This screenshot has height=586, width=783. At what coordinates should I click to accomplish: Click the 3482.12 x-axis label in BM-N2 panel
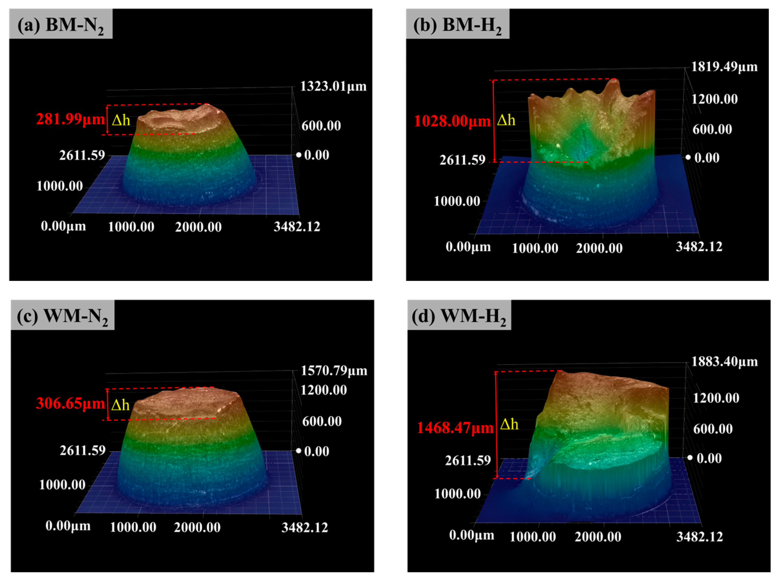pyautogui.click(x=296, y=227)
